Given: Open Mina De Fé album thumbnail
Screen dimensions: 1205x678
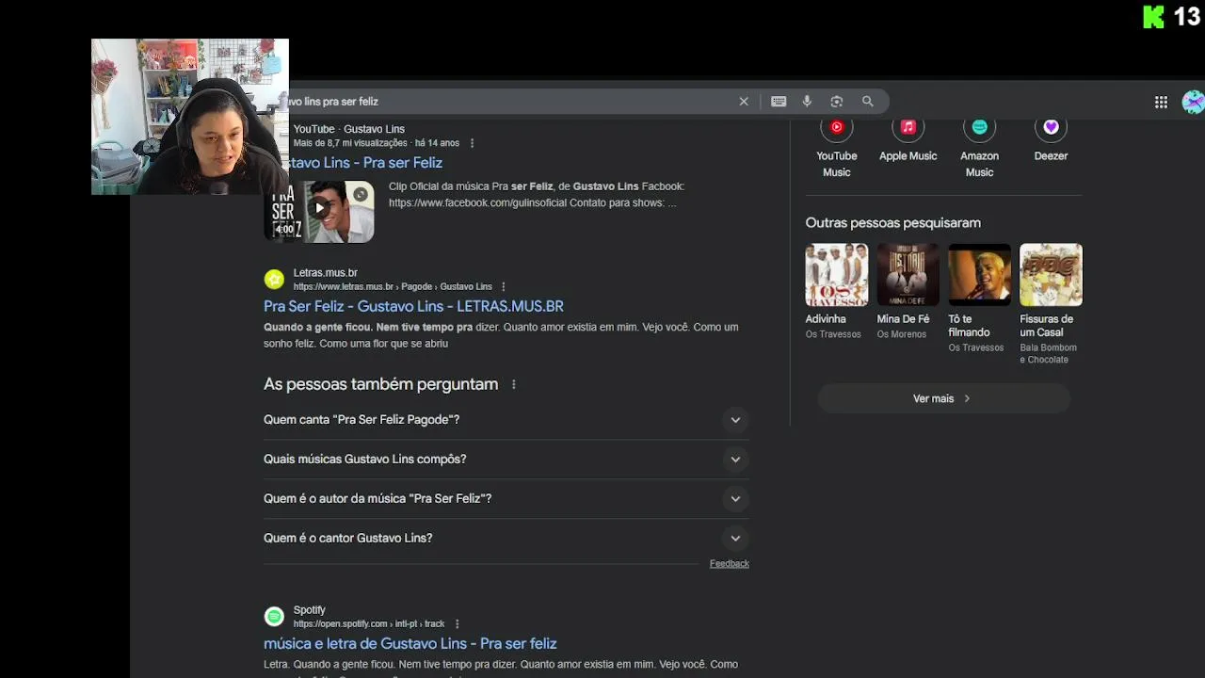Looking at the screenshot, I should click(x=908, y=275).
